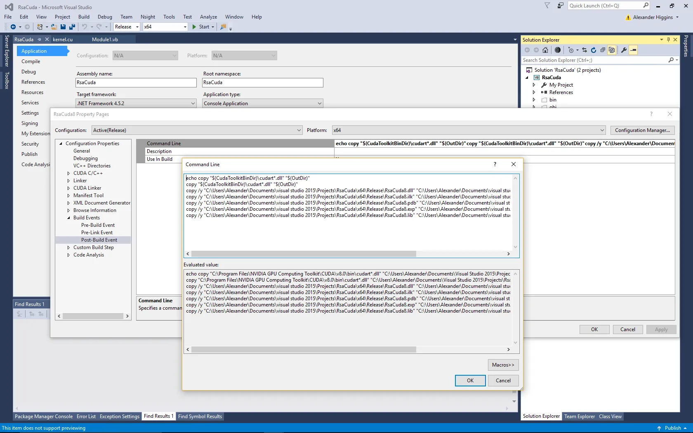Viewport: 693px width, 433px height.
Task: Open the Platform x64 dropdown in Property Pages
Action: tap(469, 130)
